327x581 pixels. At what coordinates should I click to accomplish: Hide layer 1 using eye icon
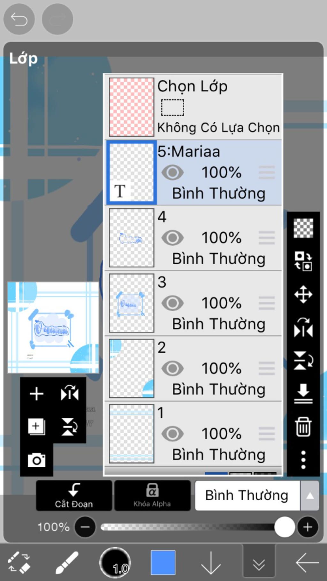point(172,434)
